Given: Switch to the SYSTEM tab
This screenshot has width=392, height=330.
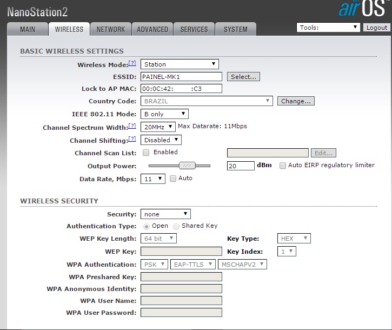Looking at the screenshot, I should click(x=236, y=29).
